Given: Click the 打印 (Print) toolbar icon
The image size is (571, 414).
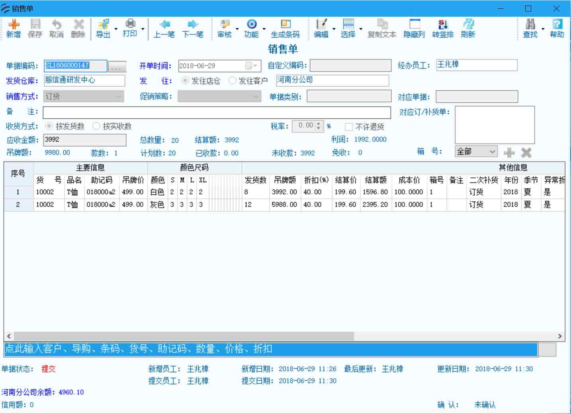Looking at the screenshot, I should (x=130, y=28).
